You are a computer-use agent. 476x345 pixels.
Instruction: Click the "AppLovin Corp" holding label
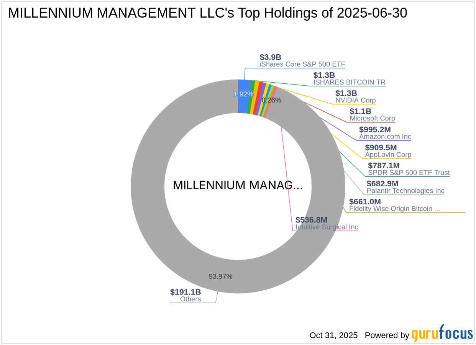click(388, 155)
